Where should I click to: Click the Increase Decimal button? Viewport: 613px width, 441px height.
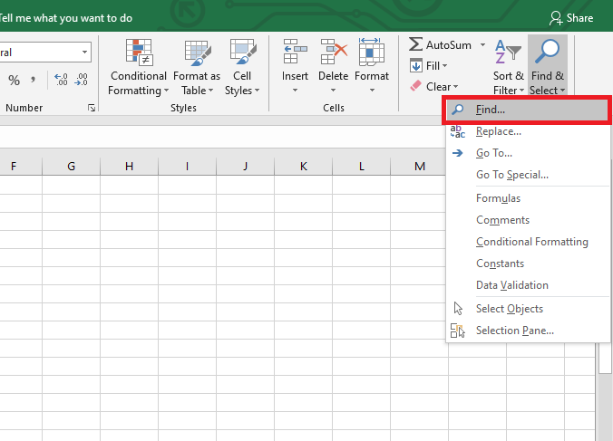pos(61,81)
